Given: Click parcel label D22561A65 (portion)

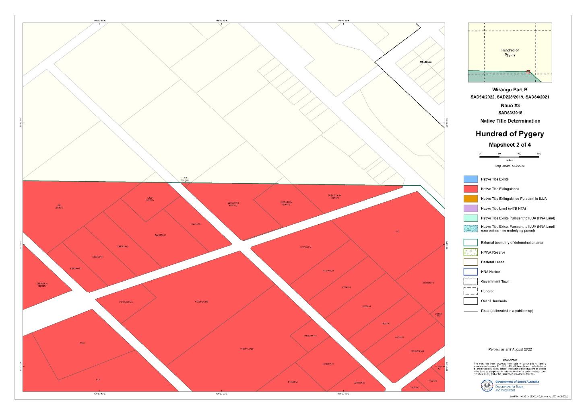Looking at the screenshot, I should [286, 203].
